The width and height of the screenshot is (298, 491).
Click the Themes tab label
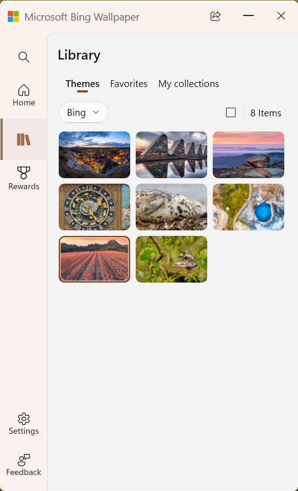point(82,83)
